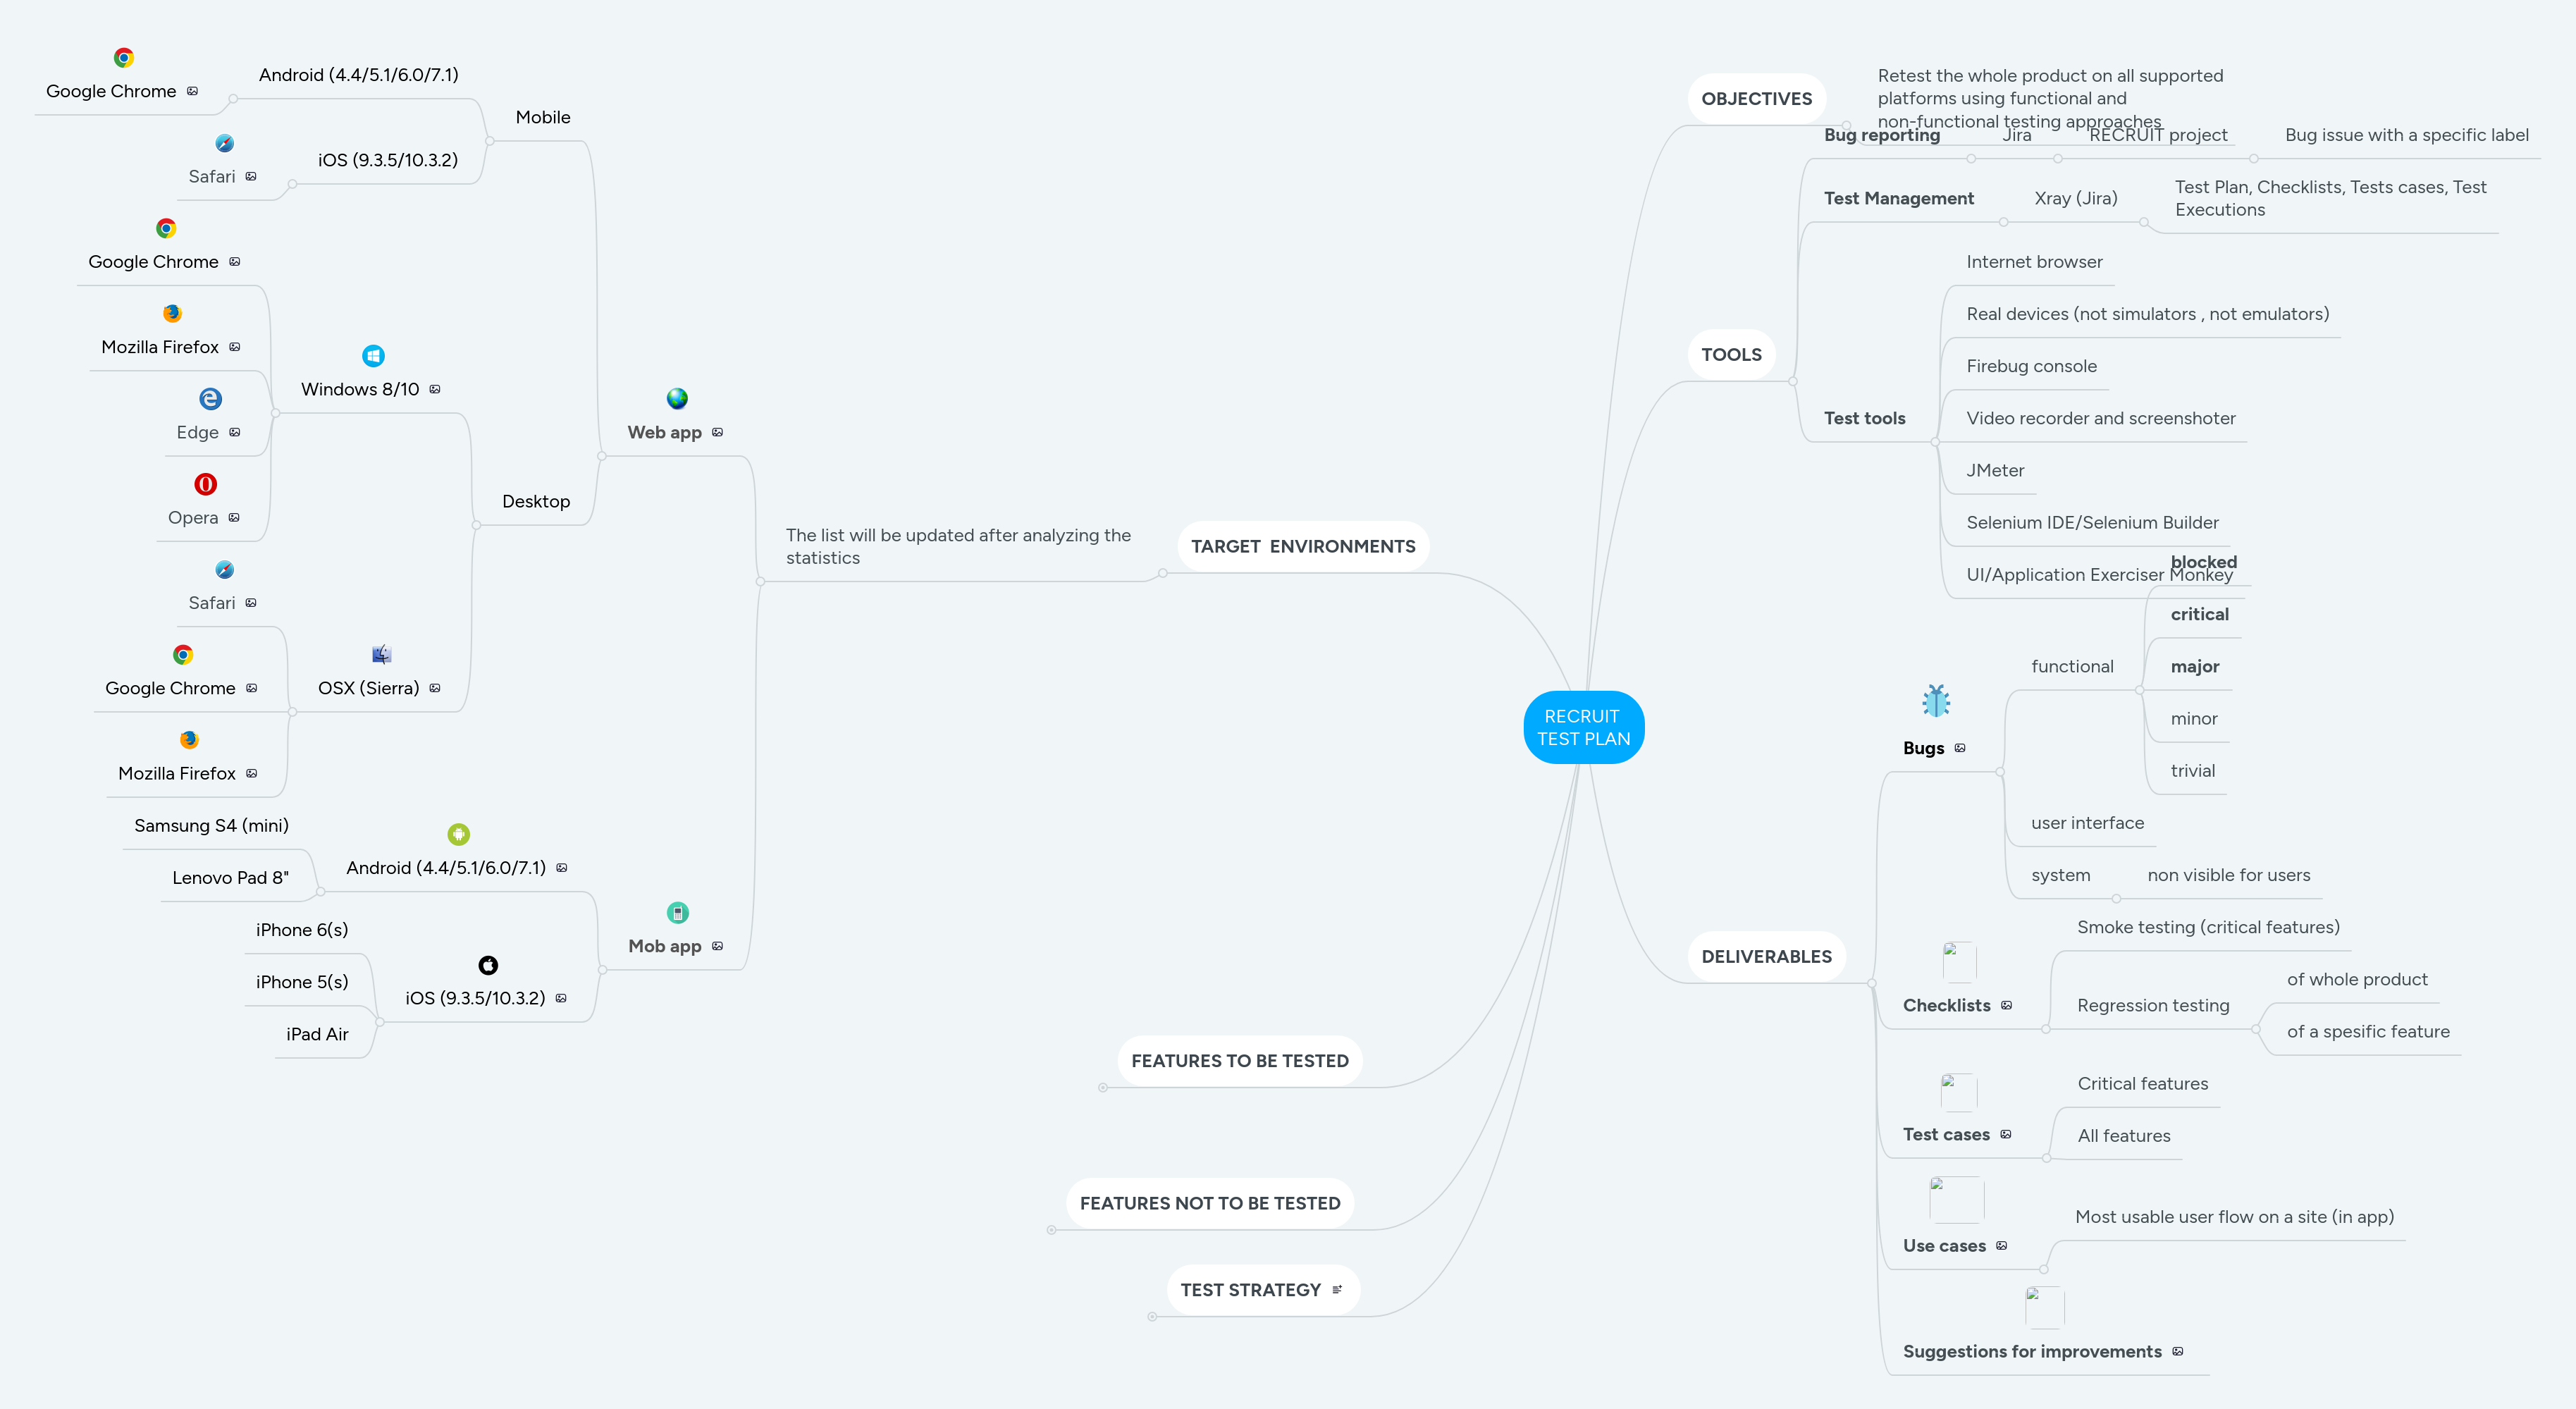Viewport: 2576px width, 1409px height.
Task: Click the image attachment icon next to Edge
Action: coord(235,433)
